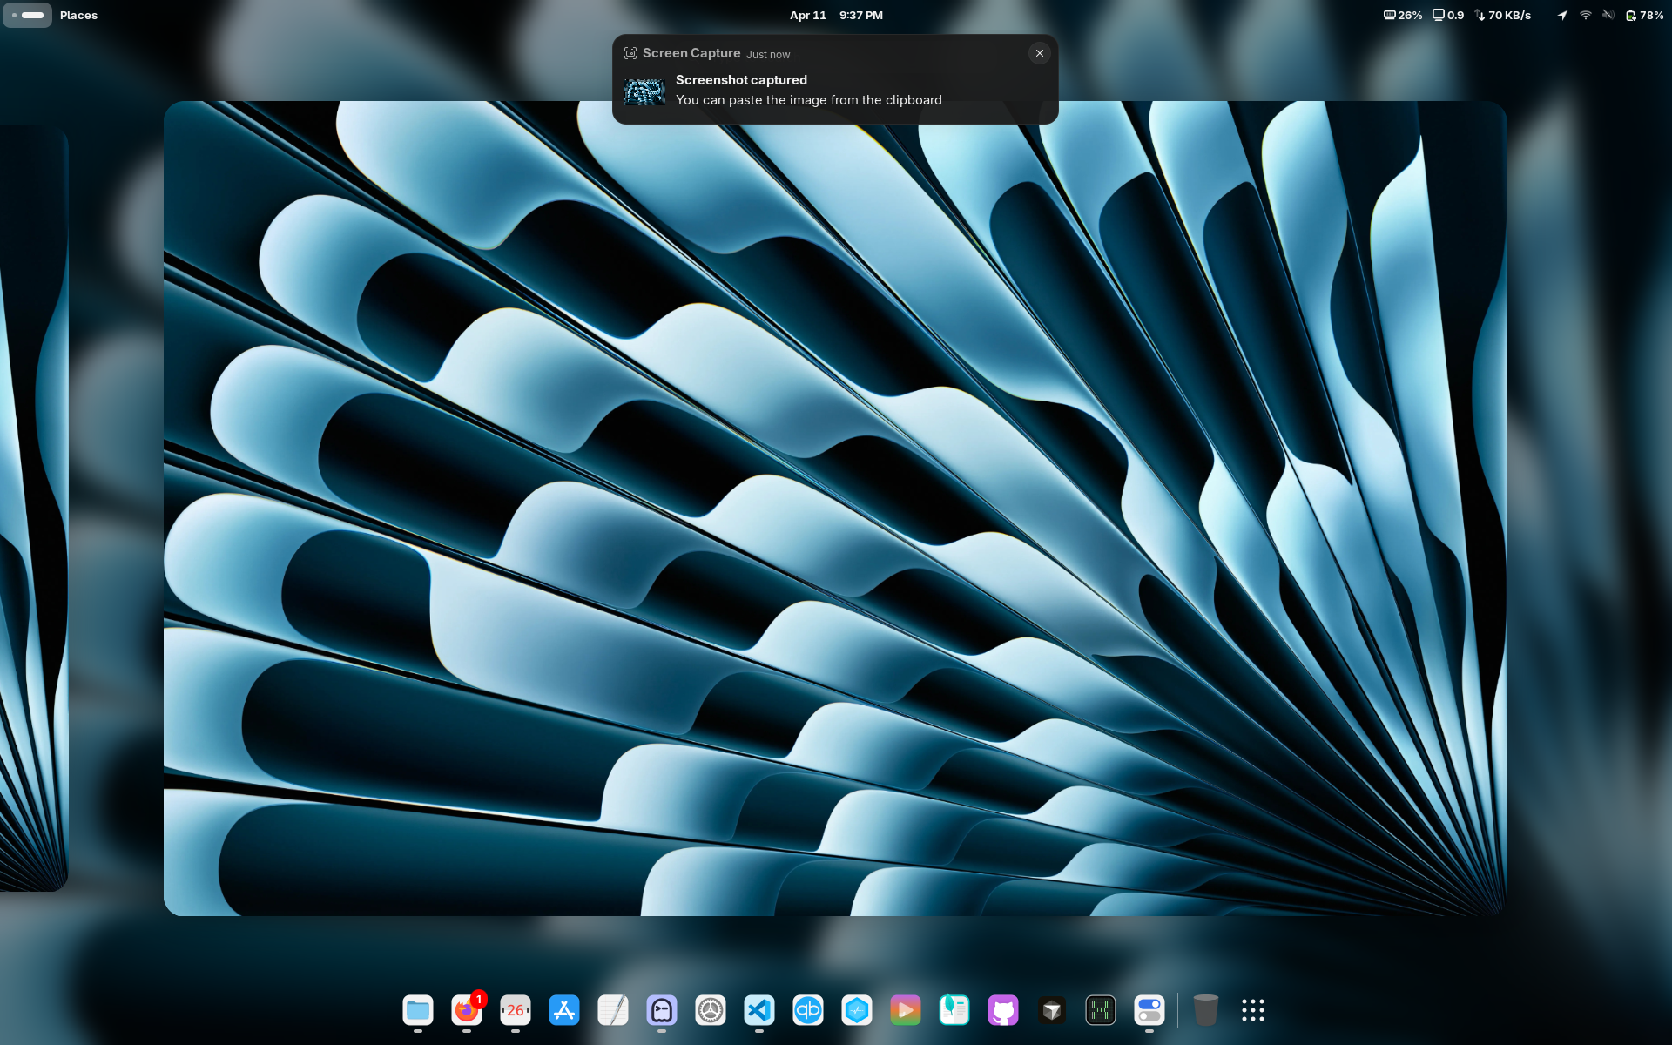Open the screenshot thumbnail in the notification
The height and width of the screenshot is (1045, 1672).
pos(644,91)
